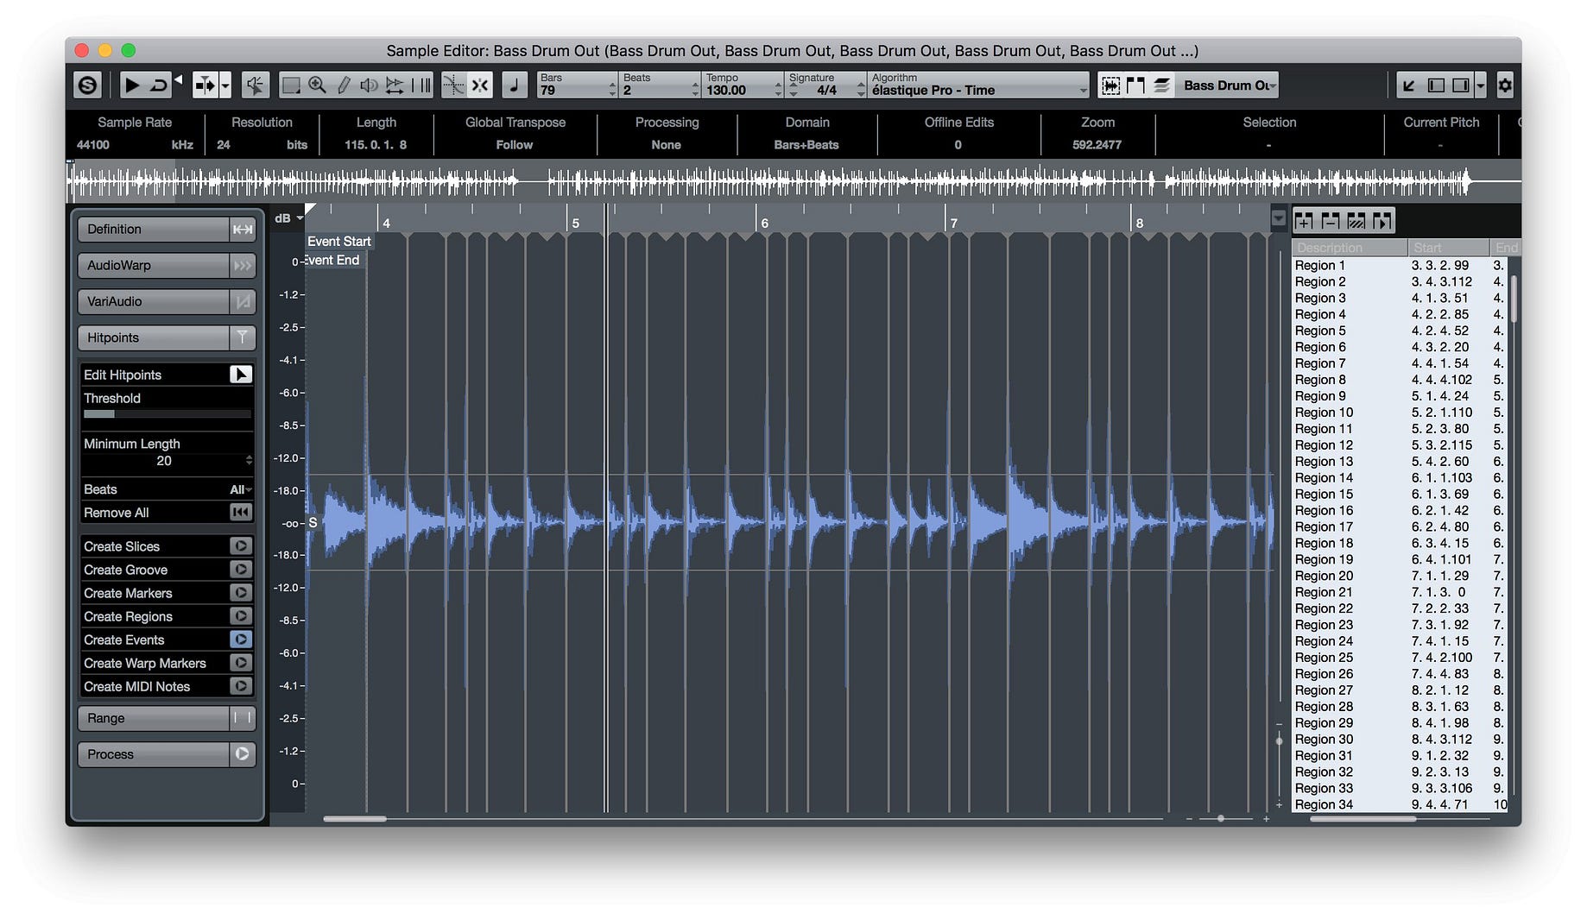Activate the Time Warp tool

[x=395, y=85]
